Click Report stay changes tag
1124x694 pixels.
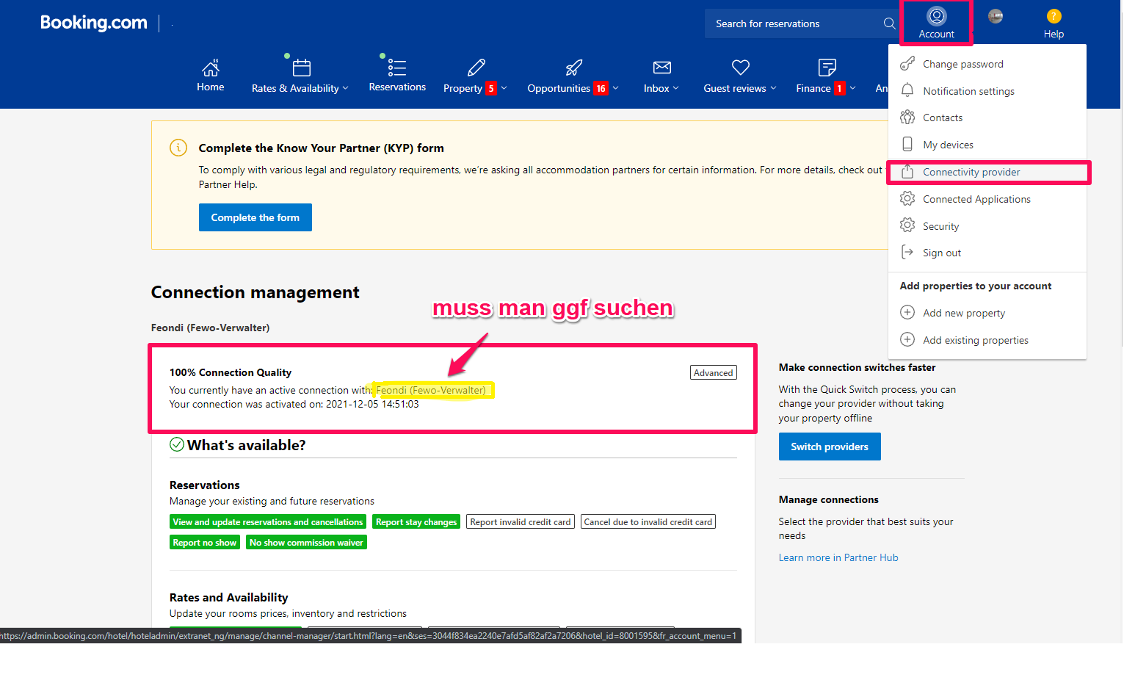coord(416,521)
